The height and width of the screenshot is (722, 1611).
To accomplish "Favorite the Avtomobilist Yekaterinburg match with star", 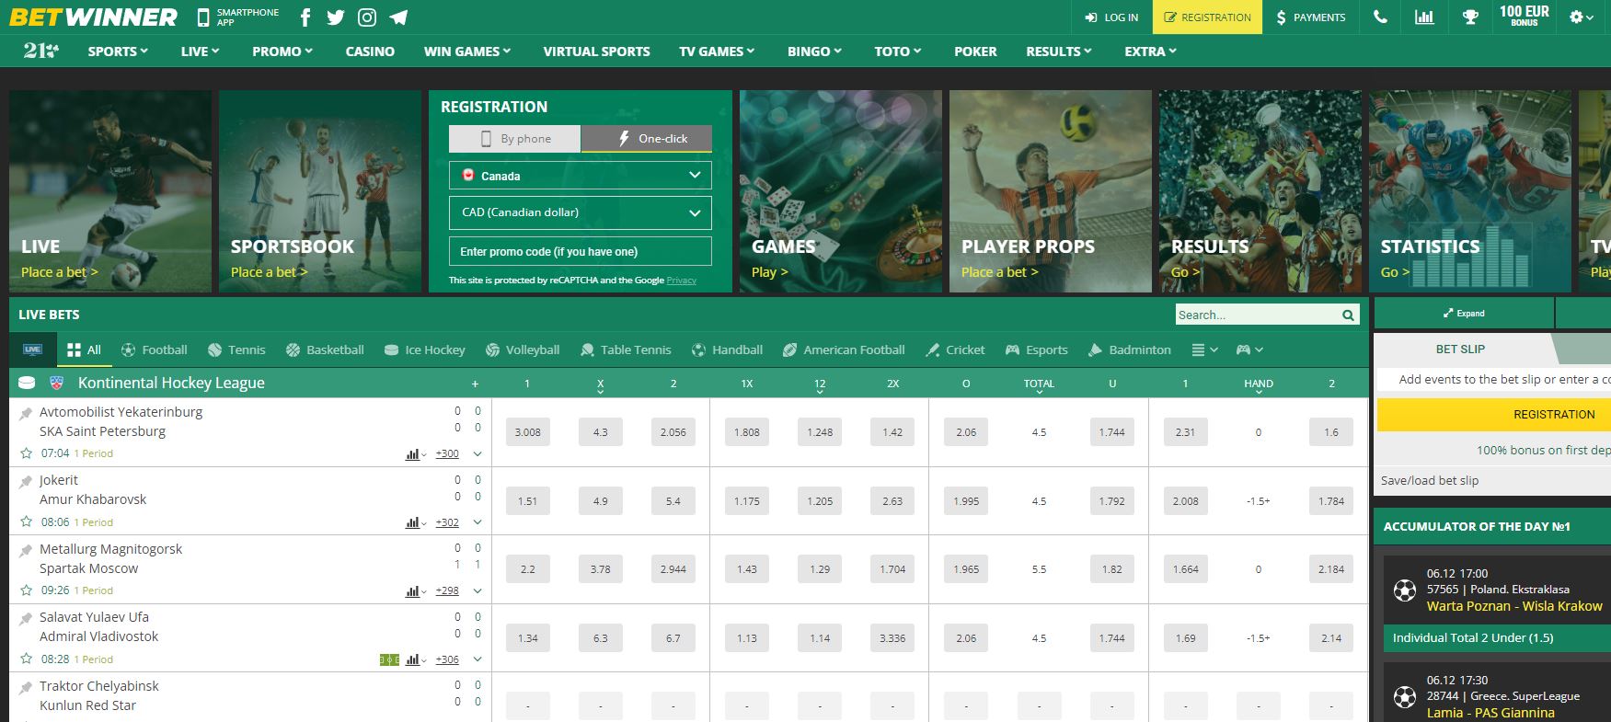I will point(26,453).
